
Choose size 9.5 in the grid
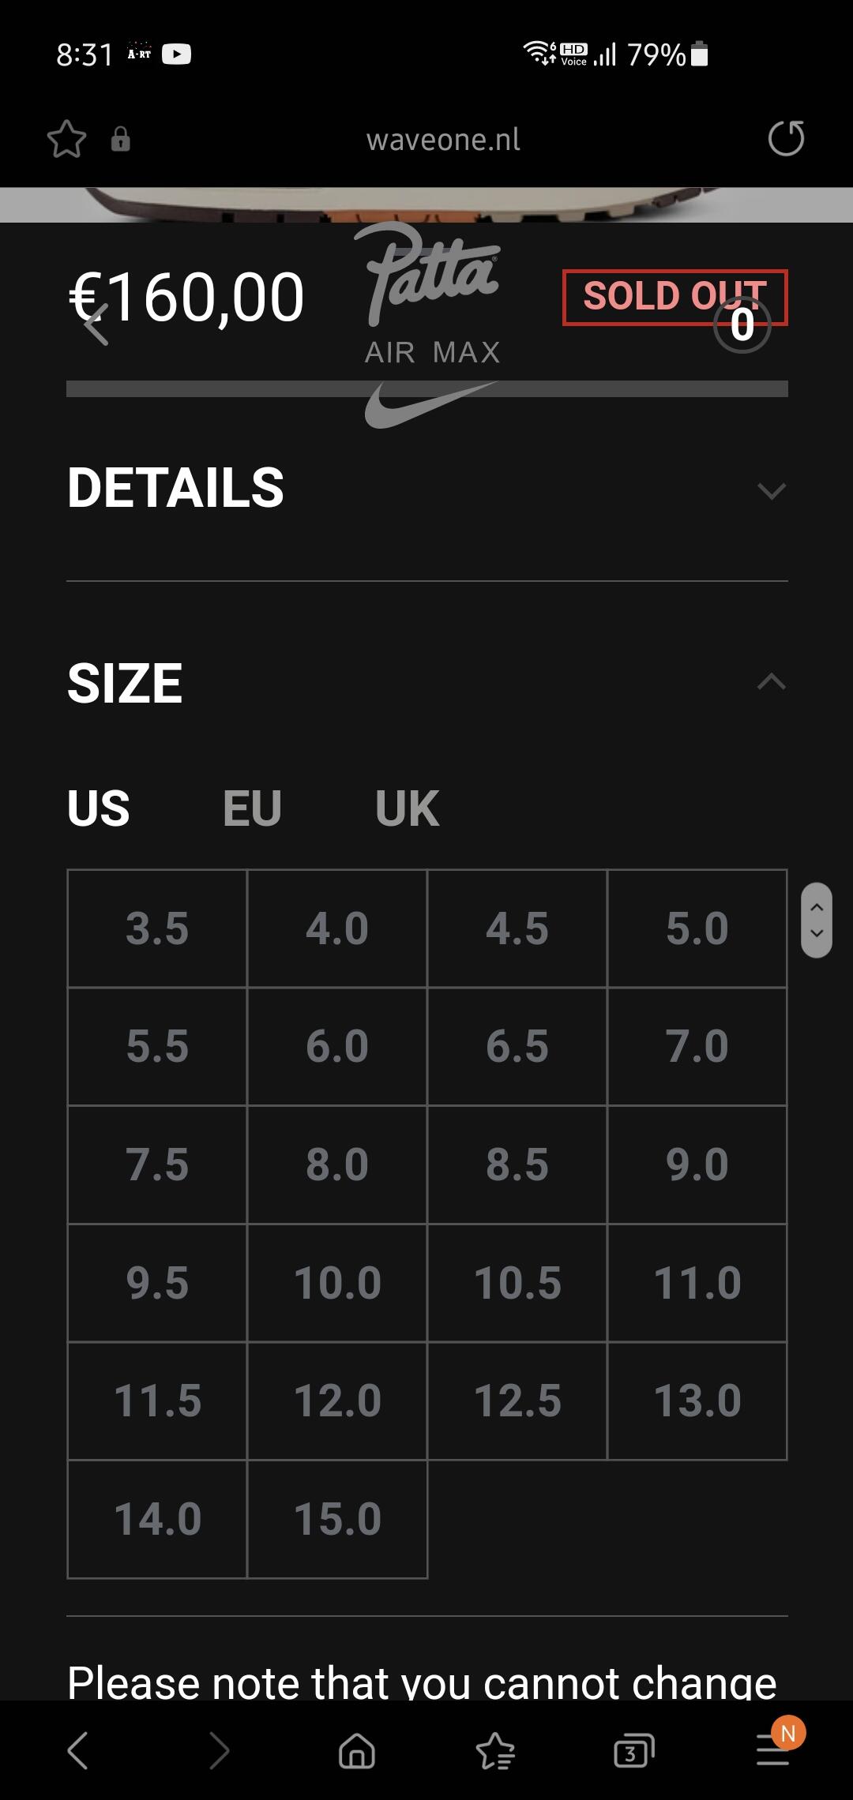pos(157,1283)
